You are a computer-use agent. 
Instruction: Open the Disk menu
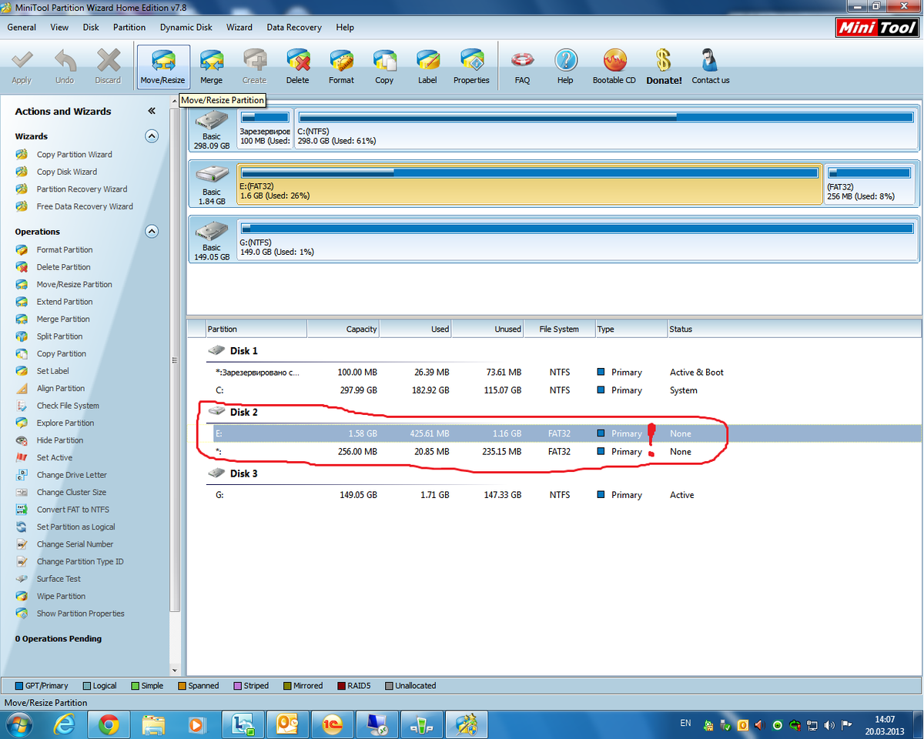91,27
